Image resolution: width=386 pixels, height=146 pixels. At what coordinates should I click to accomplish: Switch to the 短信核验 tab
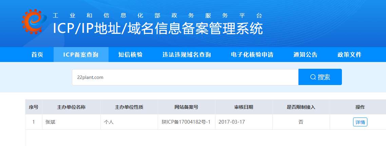tap(130, 55)
